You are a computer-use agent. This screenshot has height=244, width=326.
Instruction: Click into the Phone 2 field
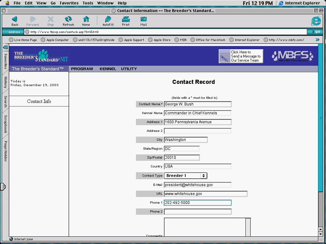point(197,212)
